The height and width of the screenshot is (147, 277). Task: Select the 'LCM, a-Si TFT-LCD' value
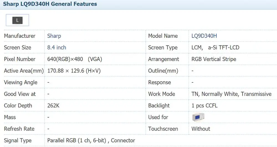click(x=215, y=47)
